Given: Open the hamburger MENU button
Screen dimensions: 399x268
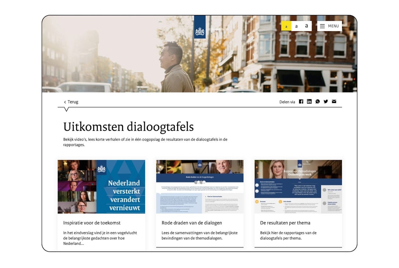Looking at the screenshot, I should pos(329,26).
